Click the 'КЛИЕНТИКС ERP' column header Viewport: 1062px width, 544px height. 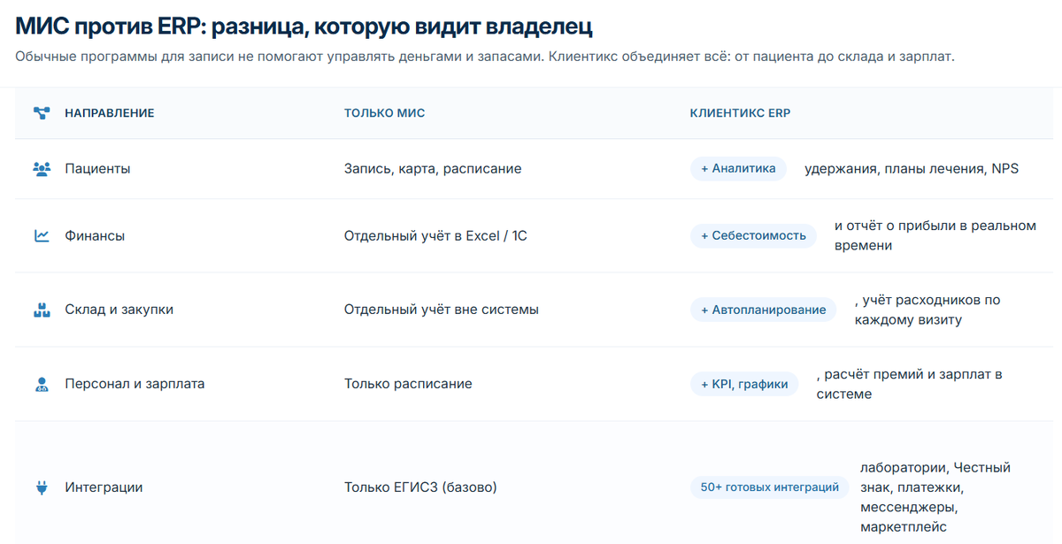[x=740, y=113]
